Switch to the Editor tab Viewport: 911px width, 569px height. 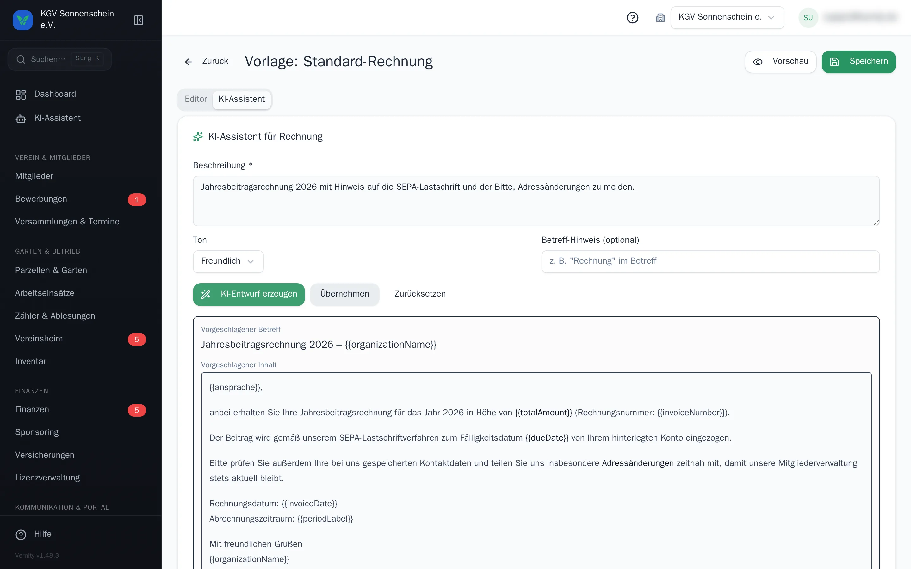[x=196, y=99]
